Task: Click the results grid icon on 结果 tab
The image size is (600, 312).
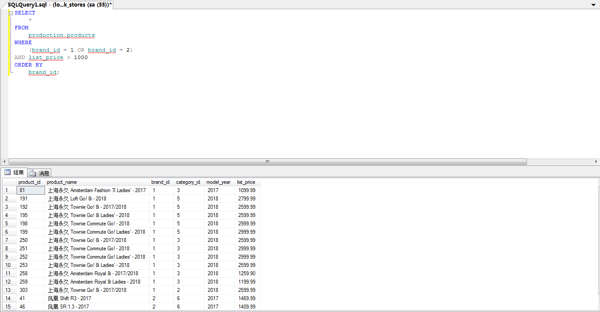Action: tap(7, 173)
